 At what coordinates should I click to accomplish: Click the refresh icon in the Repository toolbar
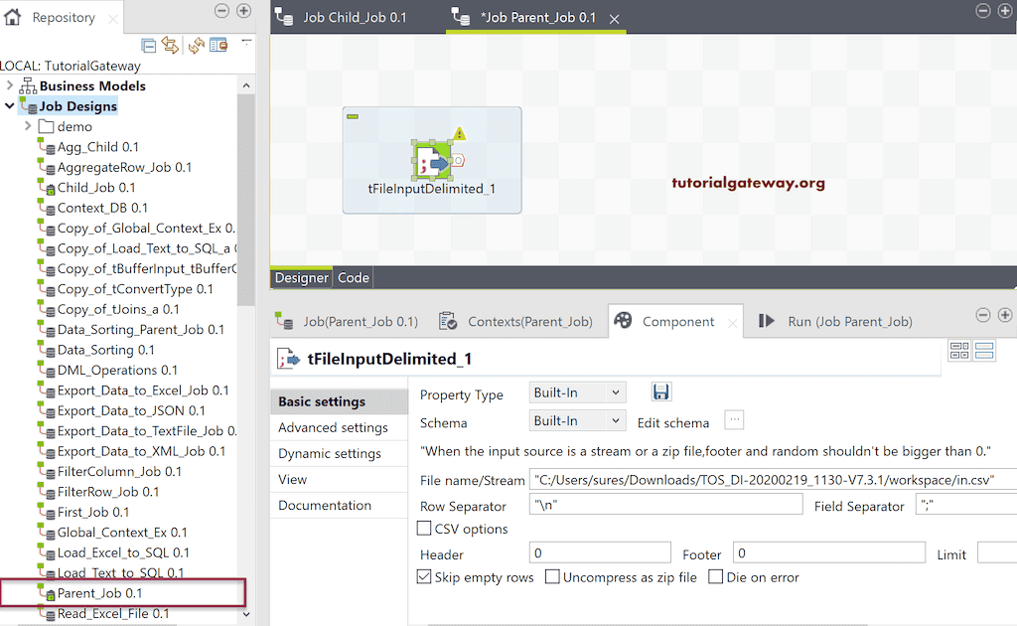pos(195,46)
